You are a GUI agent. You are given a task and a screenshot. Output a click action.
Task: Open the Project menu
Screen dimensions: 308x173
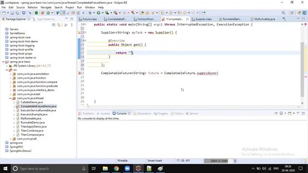[x=70, y=8]
